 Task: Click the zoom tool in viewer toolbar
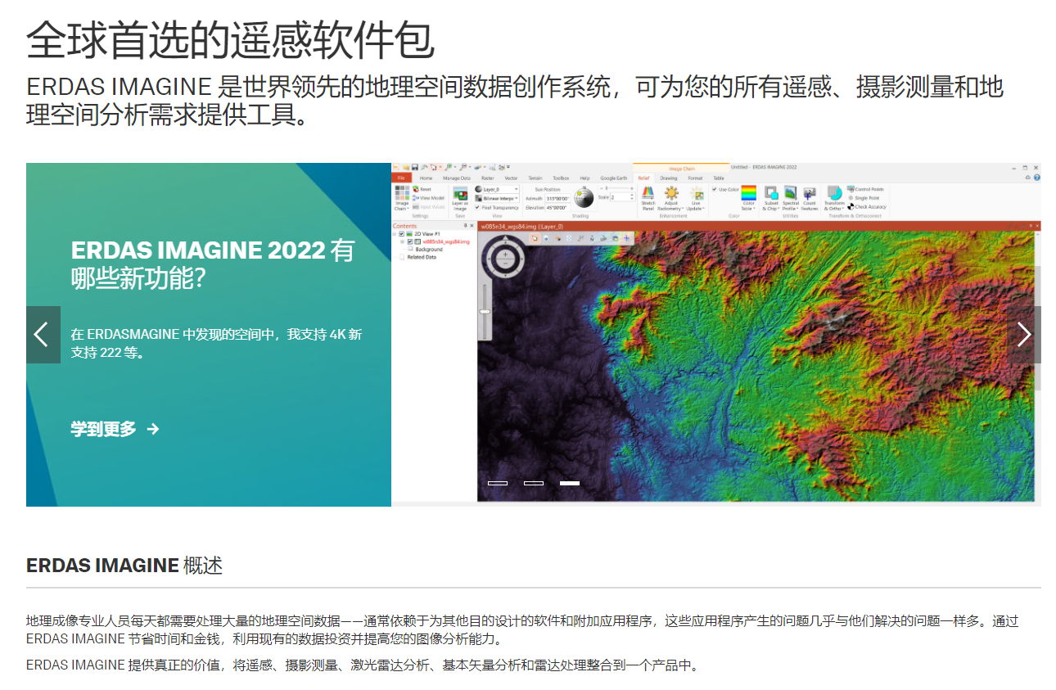tap(580, 238)
